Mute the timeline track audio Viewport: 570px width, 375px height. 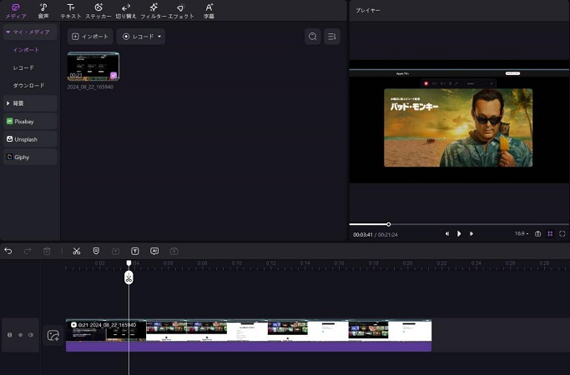click(31, 335)
